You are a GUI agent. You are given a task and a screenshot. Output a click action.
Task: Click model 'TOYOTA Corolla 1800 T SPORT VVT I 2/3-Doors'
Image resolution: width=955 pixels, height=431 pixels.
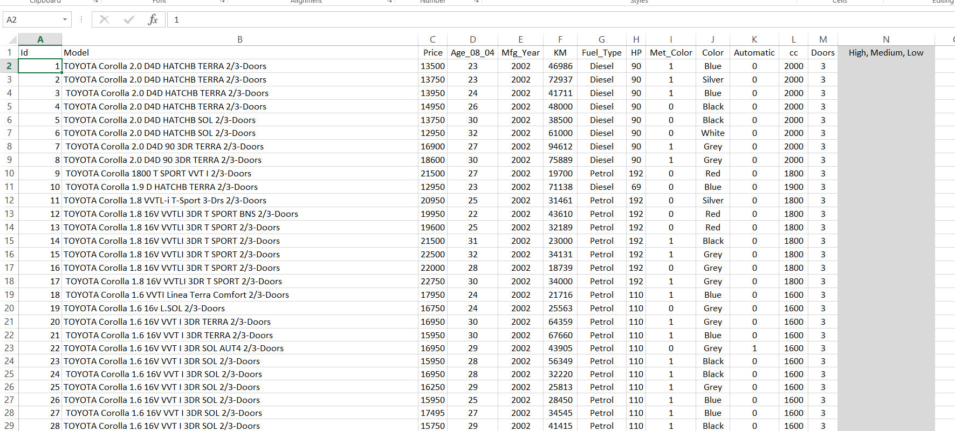pos(240,173)
